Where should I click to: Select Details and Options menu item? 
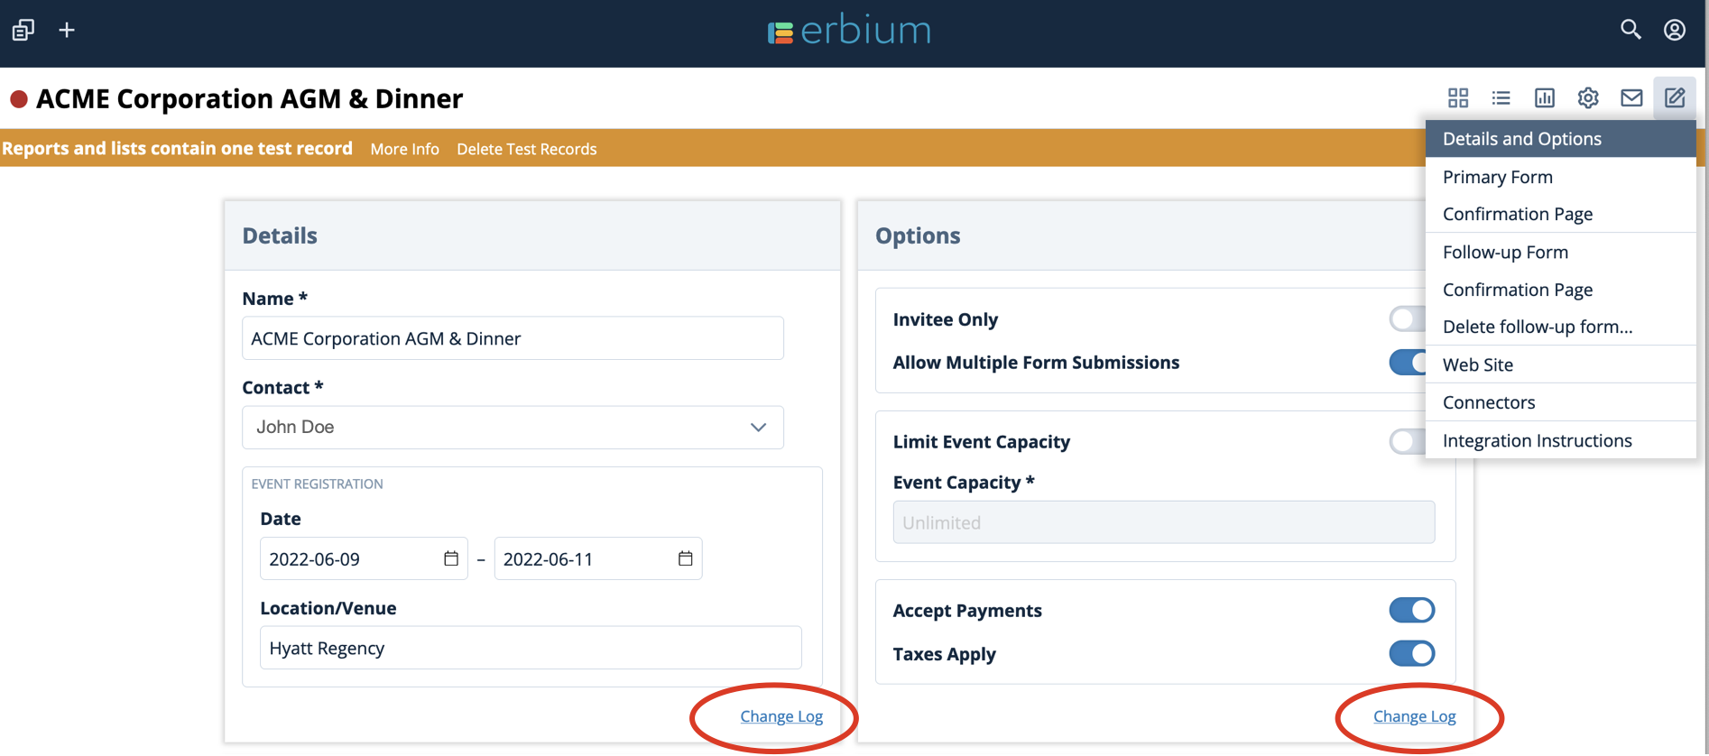(x=1561, y=139)
